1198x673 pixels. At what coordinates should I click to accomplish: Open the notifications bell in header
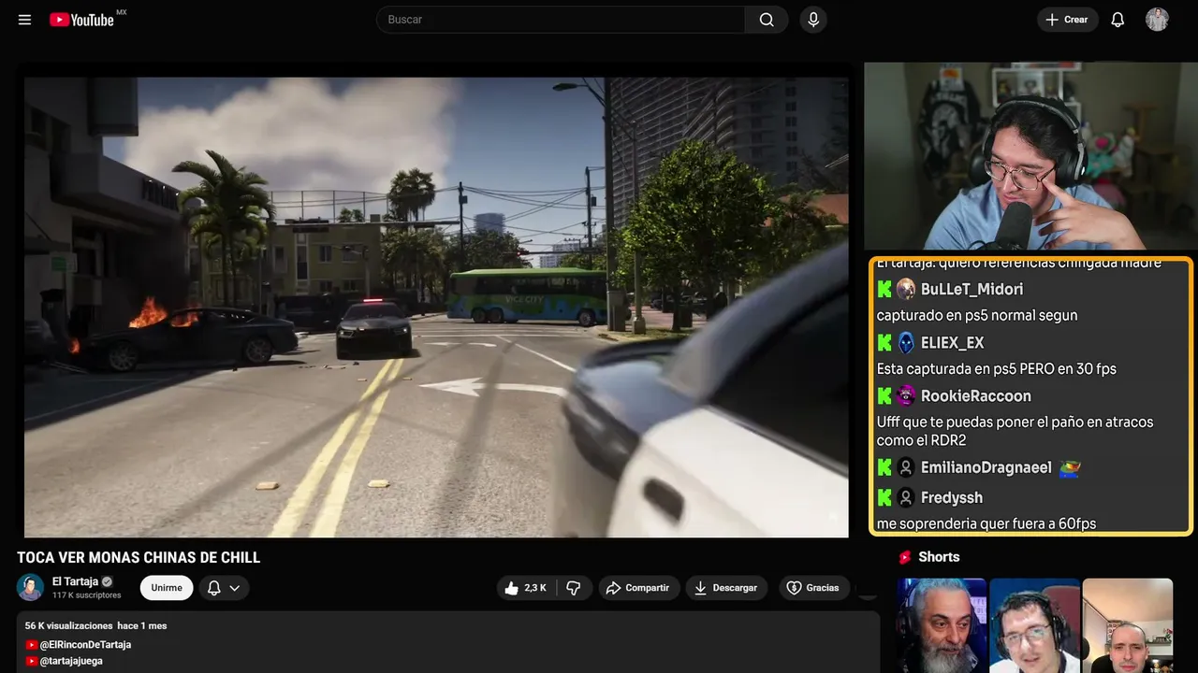pyautogui.click(x=1118, y=20)
